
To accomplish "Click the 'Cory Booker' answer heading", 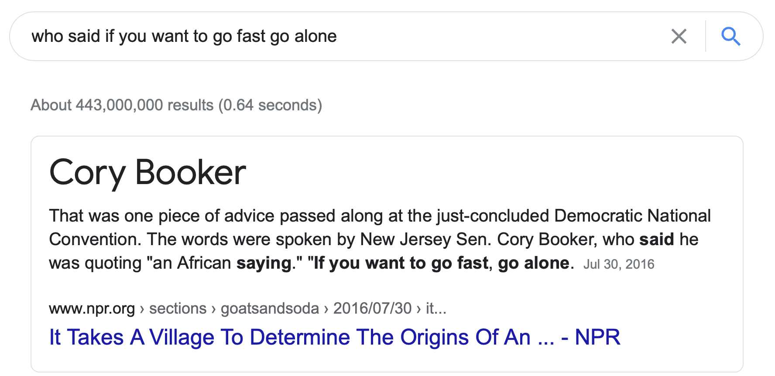I will [x=147, y=173].
